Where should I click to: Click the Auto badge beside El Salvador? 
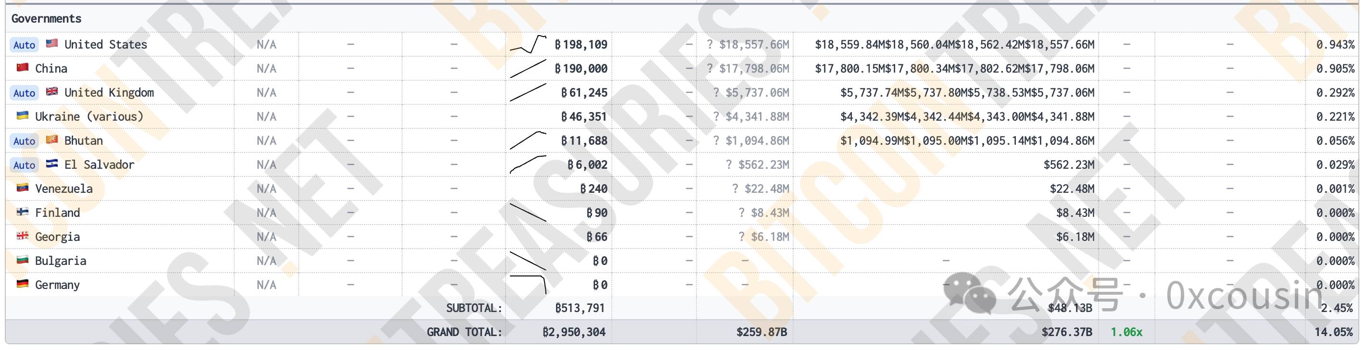(25, 165)
